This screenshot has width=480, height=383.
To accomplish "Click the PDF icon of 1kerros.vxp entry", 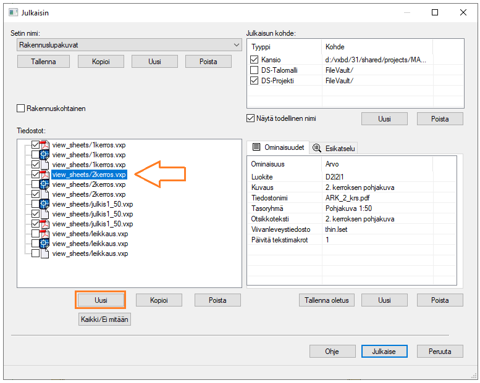I will click(44, 145).
